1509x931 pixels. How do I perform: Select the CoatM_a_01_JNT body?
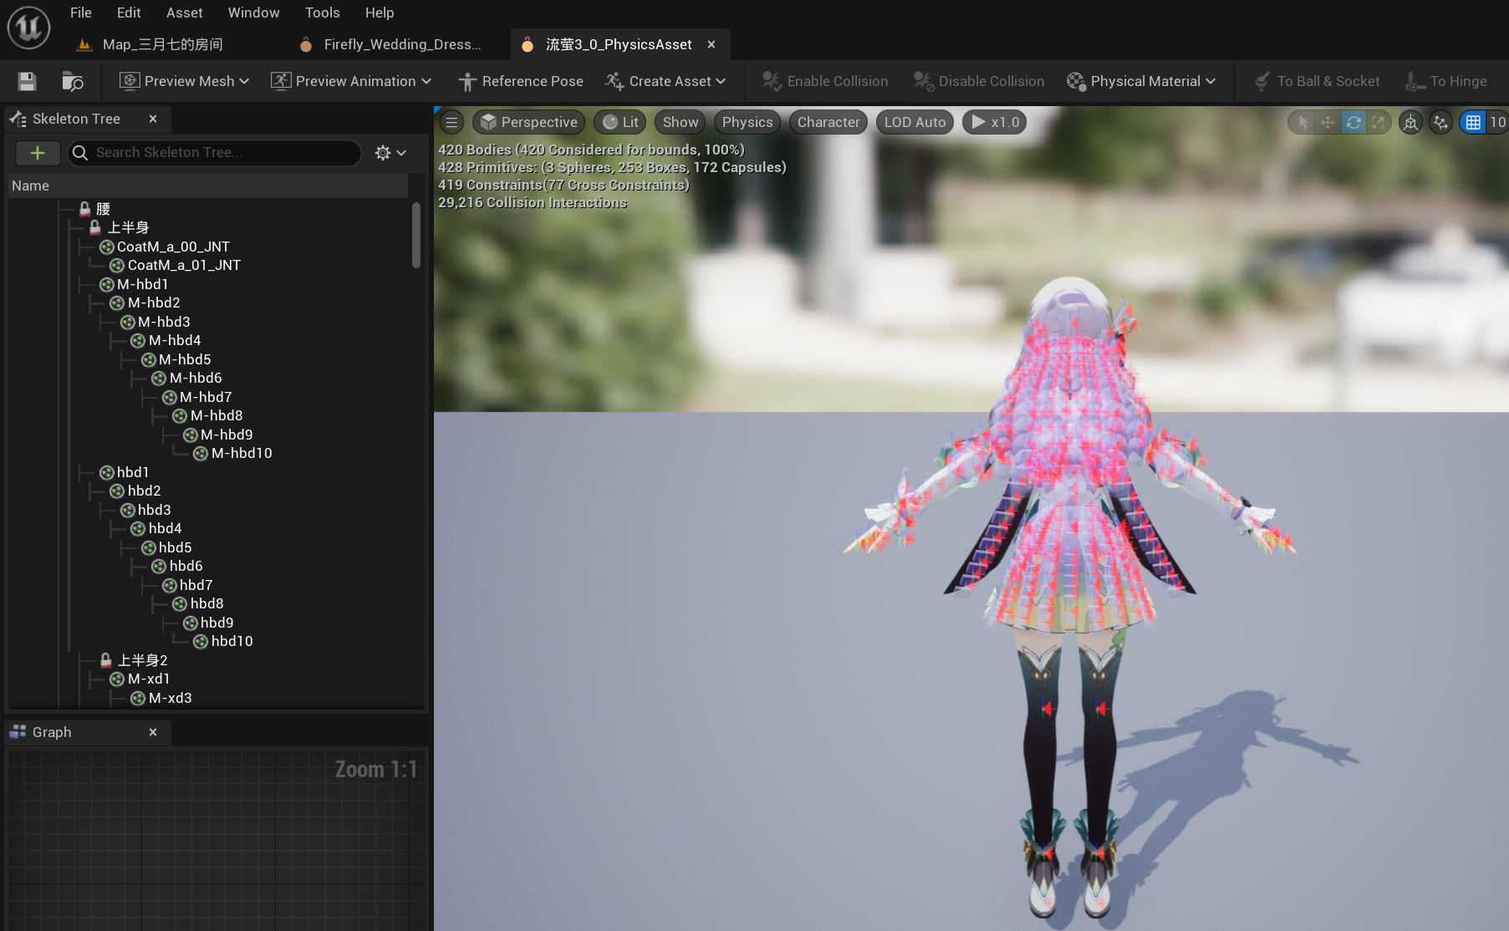pyautogui.click(x=184, y=265)
